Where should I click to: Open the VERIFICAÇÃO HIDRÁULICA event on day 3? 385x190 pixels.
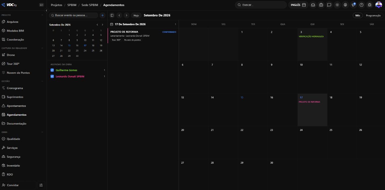pos(311,37)
